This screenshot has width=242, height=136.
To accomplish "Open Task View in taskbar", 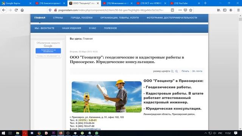I will coord(10,133).
